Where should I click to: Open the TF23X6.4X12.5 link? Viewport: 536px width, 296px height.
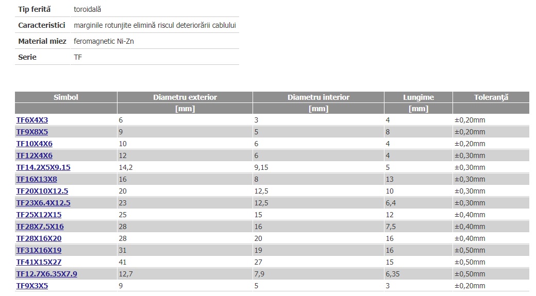click(x=43, y=203)
